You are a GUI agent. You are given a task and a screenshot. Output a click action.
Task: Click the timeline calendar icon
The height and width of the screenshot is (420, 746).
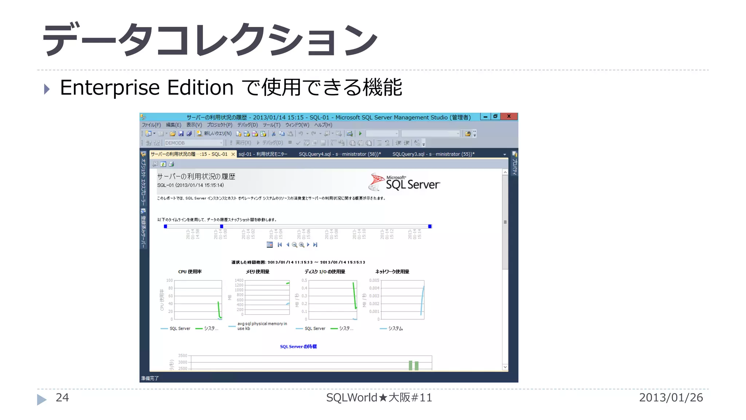coord(270,245)
